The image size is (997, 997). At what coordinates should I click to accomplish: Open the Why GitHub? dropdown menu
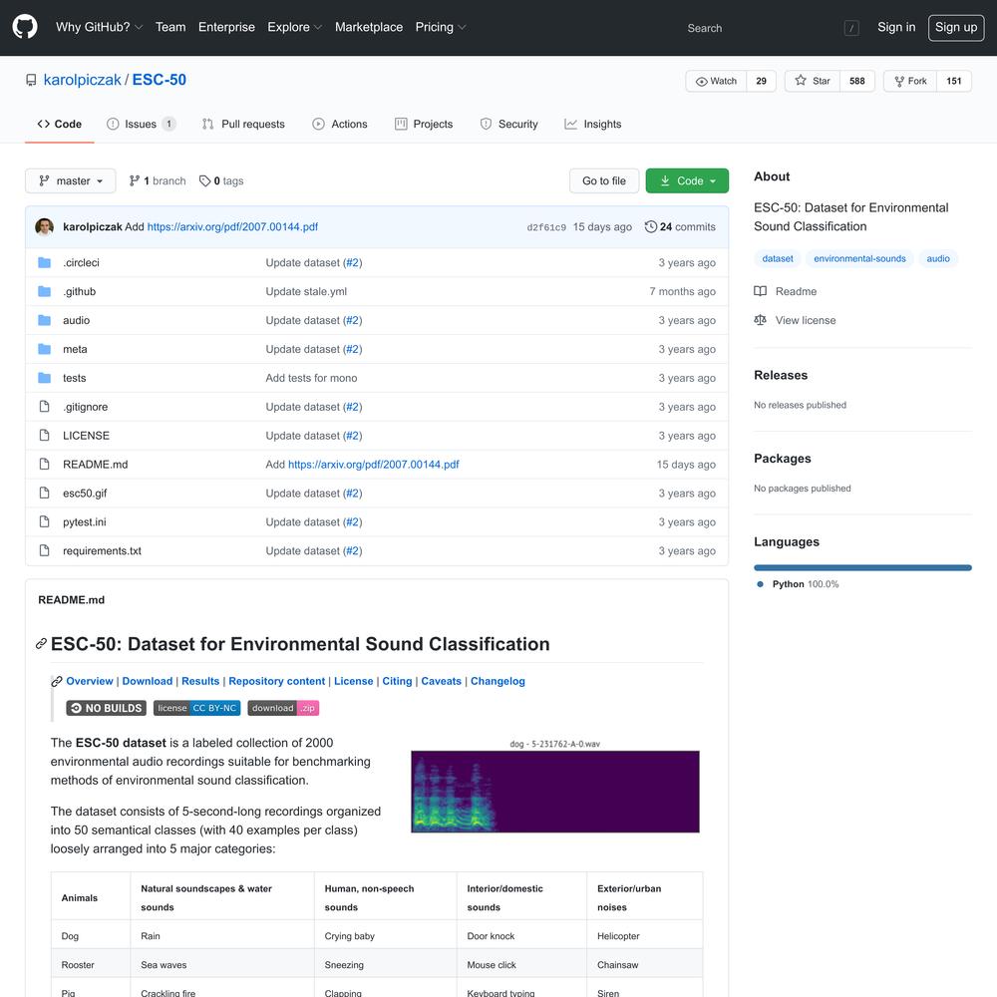click(99, 27)
